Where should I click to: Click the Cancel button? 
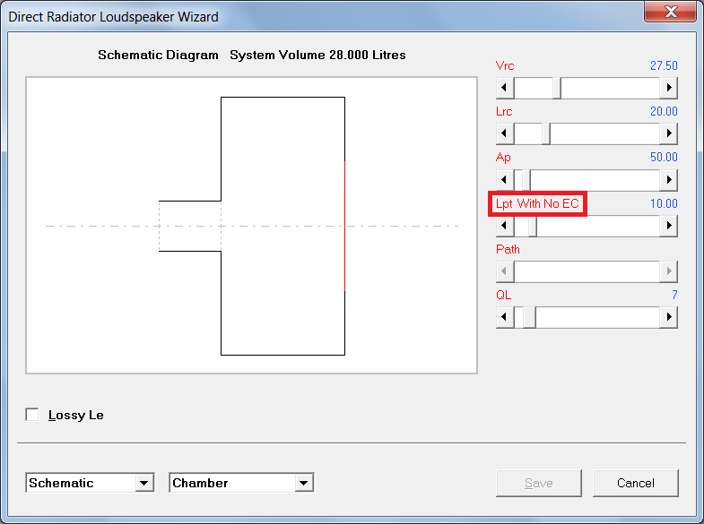[x=635, y=483]
